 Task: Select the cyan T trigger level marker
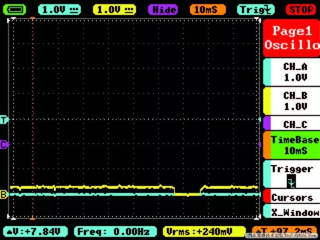coord(4,120)
